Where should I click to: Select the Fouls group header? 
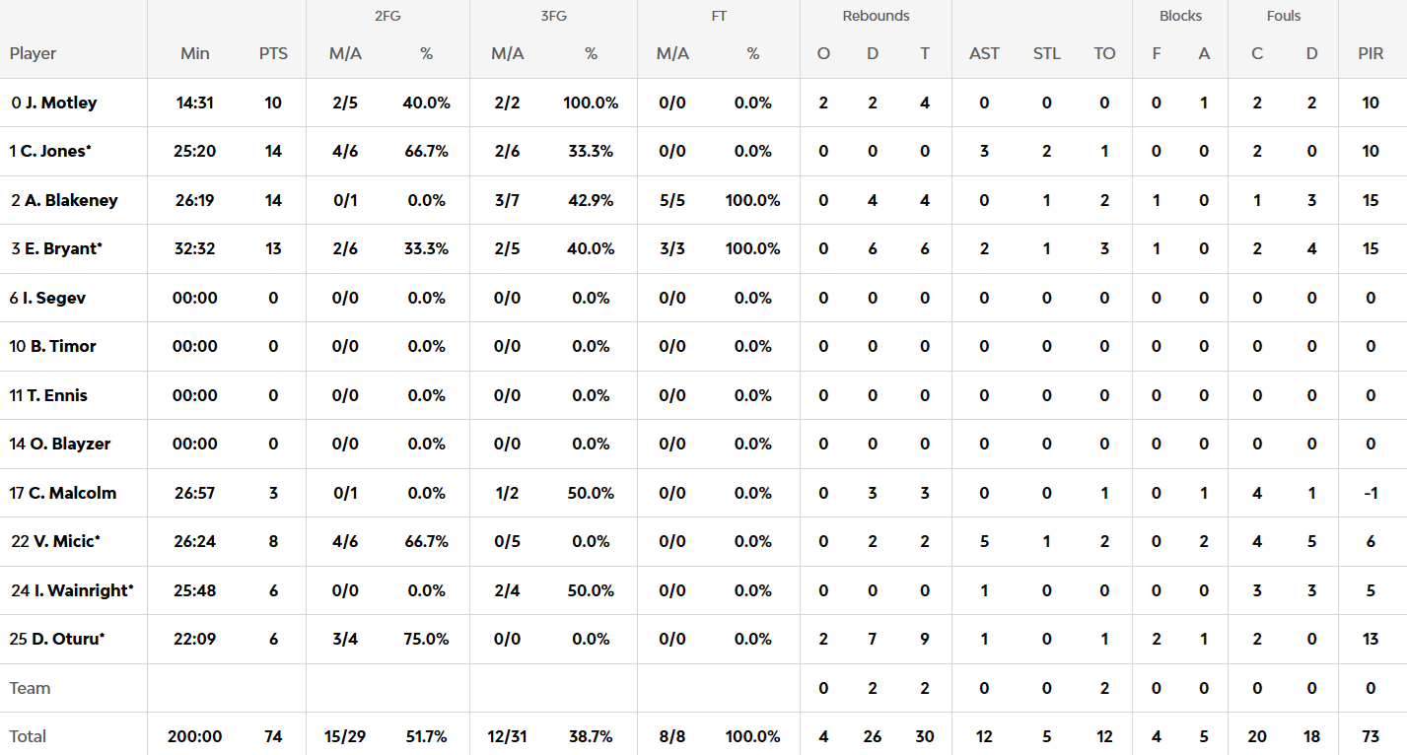pyautogui.click(x=1284, y=16)
